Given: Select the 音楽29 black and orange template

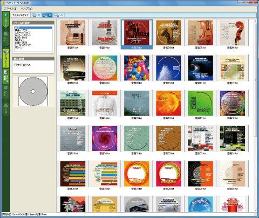Looking at the screenshot, I should (x=201, y=174).
